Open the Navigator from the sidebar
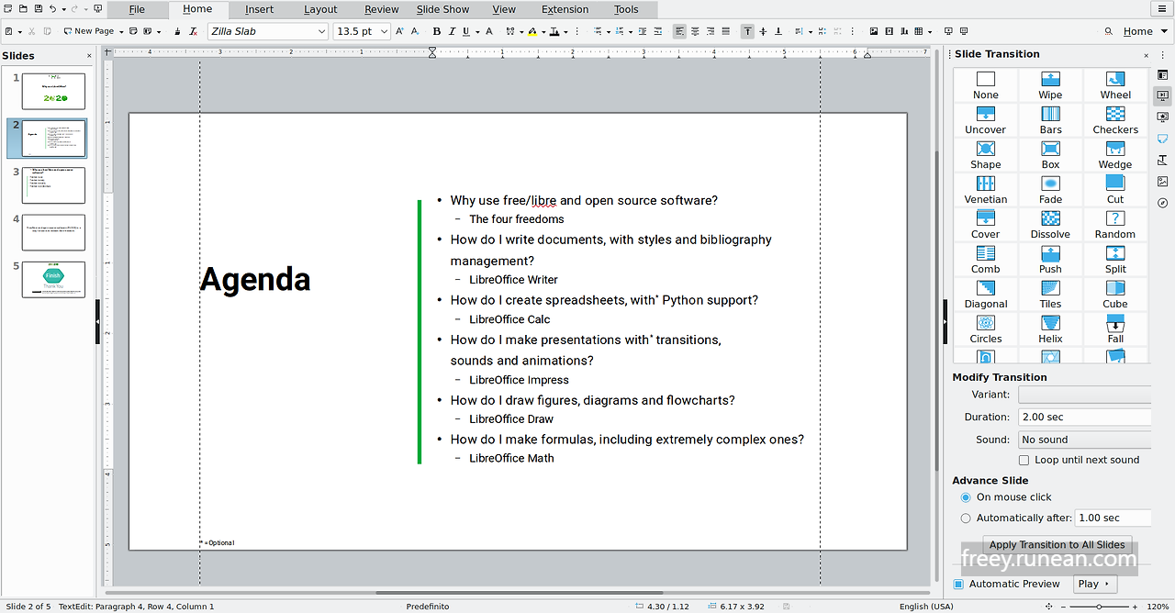This screenshot has width=1175, height=613. [1162, 204]
